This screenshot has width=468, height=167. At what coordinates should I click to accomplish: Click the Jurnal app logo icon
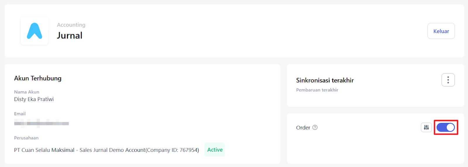(35, 31)
